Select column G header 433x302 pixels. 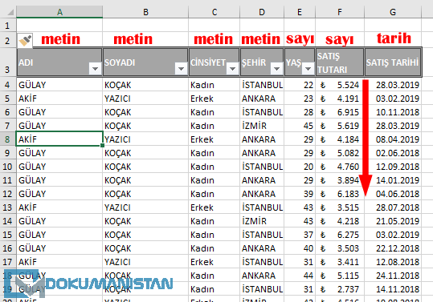393,12
